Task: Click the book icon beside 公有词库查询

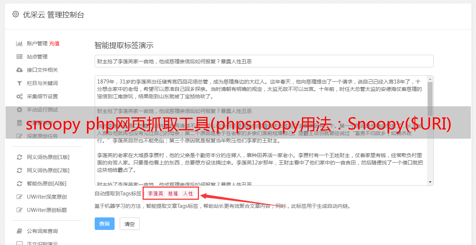Action: coord(20,231)
